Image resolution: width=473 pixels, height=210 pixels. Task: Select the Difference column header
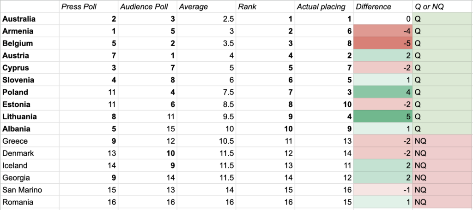[x=382, y=6]
